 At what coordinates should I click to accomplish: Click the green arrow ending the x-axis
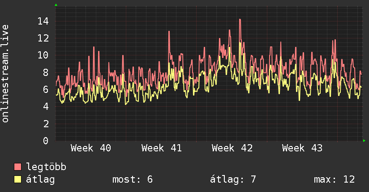(364, 141)
